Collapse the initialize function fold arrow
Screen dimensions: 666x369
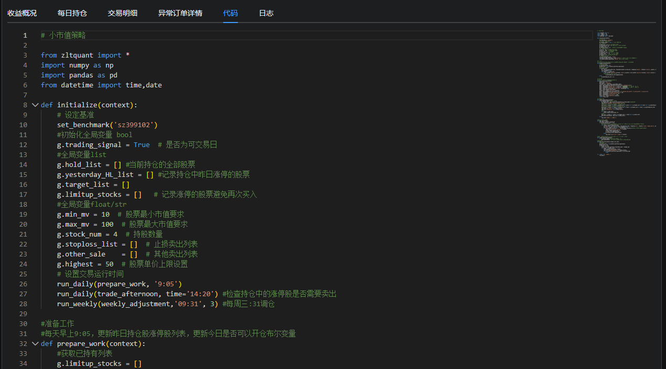(35, 105)
